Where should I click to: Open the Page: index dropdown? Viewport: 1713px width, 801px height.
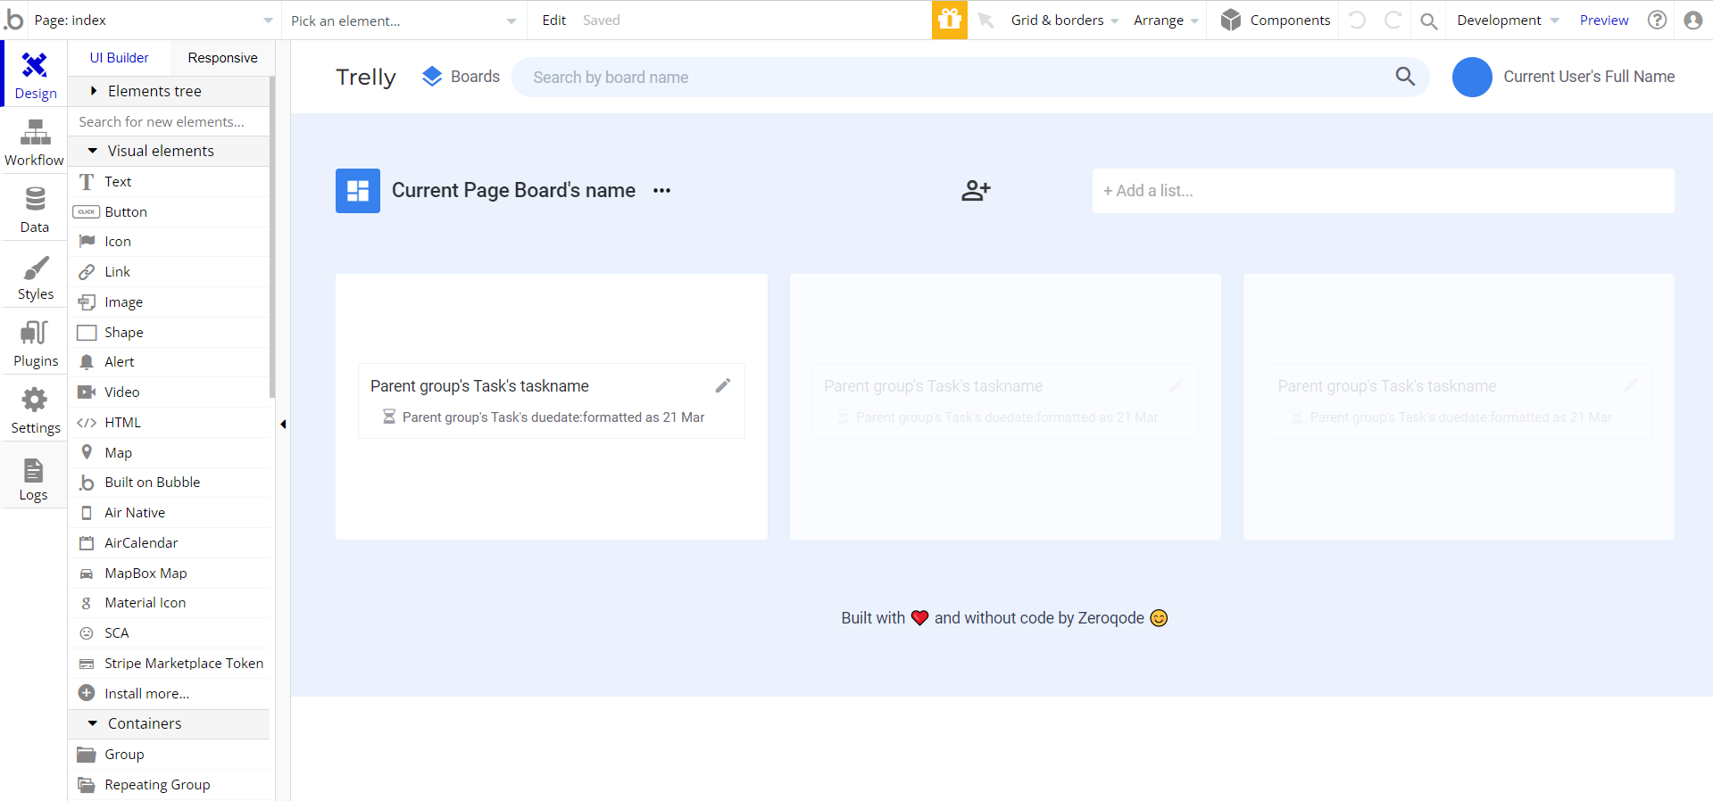click(154, 20)
